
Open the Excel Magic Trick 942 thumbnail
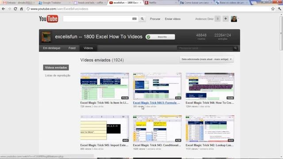click(x=210, y=129)
